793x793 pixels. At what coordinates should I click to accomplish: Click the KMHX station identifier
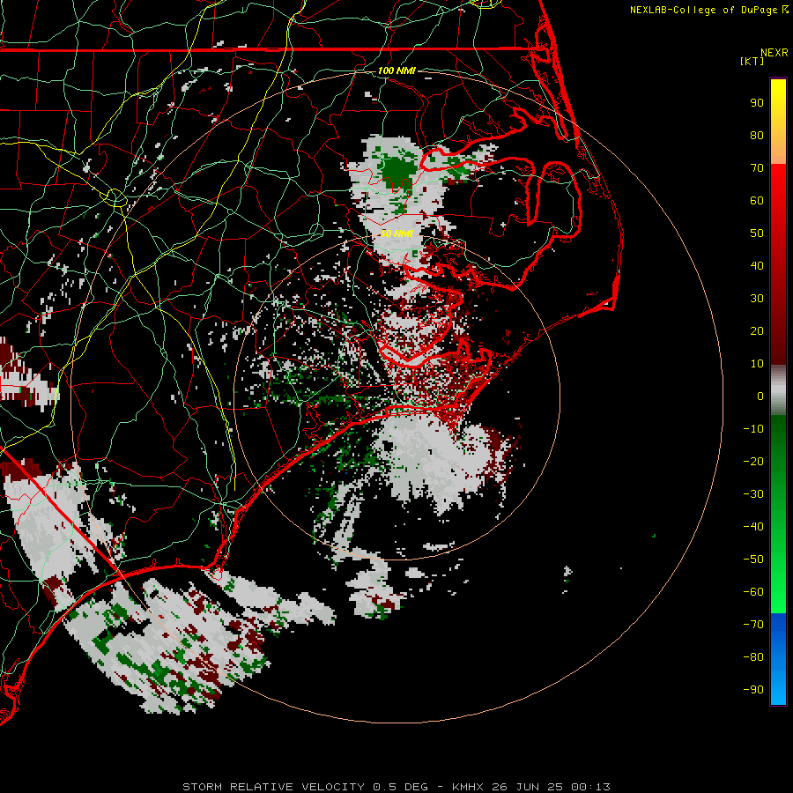point(468,787)
